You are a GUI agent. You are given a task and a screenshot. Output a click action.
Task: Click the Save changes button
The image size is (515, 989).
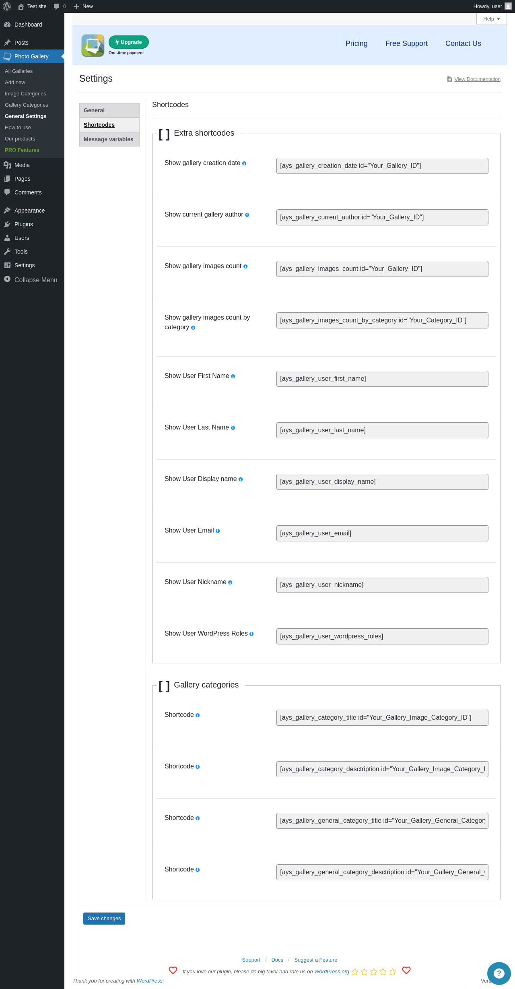[104, 919]
